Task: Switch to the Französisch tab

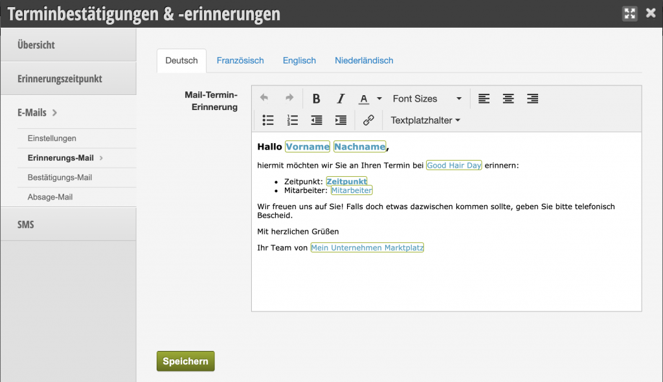Action: pos(240,60)
